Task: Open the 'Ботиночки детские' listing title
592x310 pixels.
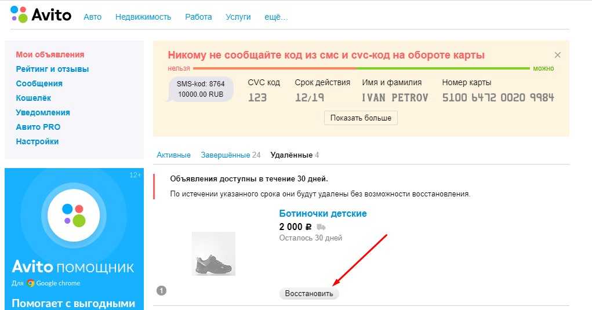Action: 323,213
